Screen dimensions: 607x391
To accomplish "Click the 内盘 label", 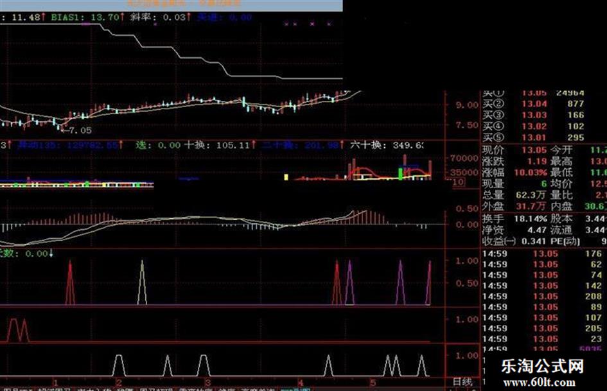I will (561, 206).
